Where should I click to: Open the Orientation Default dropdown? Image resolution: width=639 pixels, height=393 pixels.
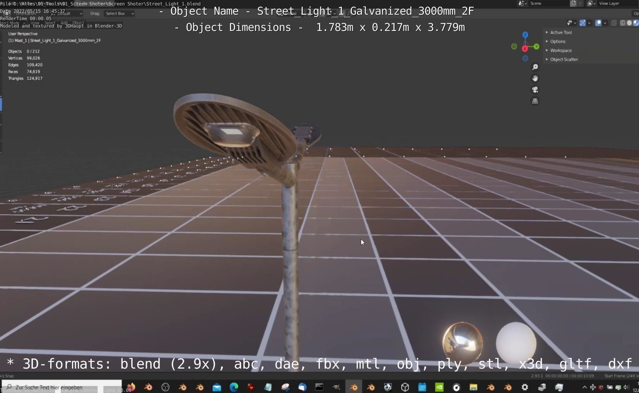coord(66,14)
